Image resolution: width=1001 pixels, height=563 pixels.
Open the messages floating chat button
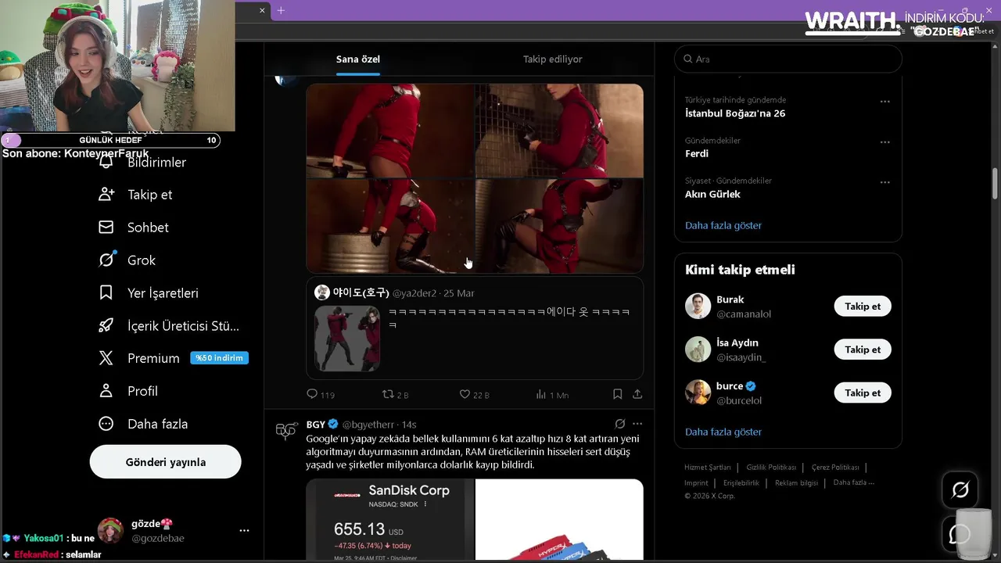(x=960, y=534)
